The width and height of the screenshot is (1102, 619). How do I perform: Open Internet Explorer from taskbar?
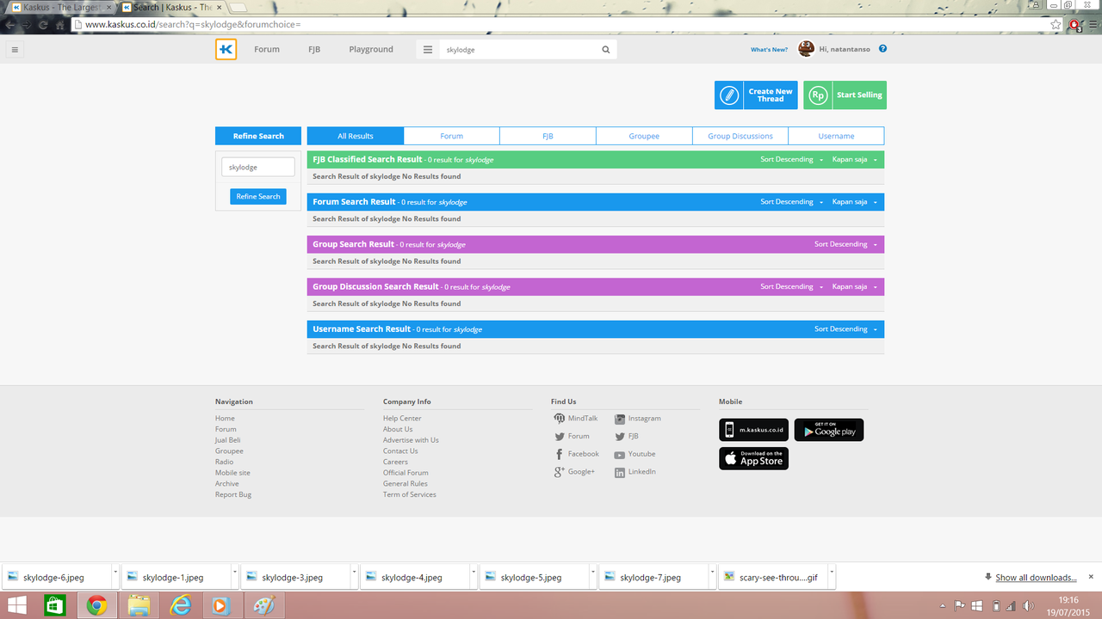coord(181,605)
